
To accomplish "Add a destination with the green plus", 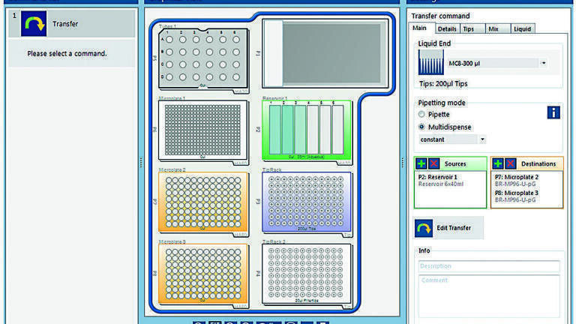I will pyautogui.click(x=498, y=163).
